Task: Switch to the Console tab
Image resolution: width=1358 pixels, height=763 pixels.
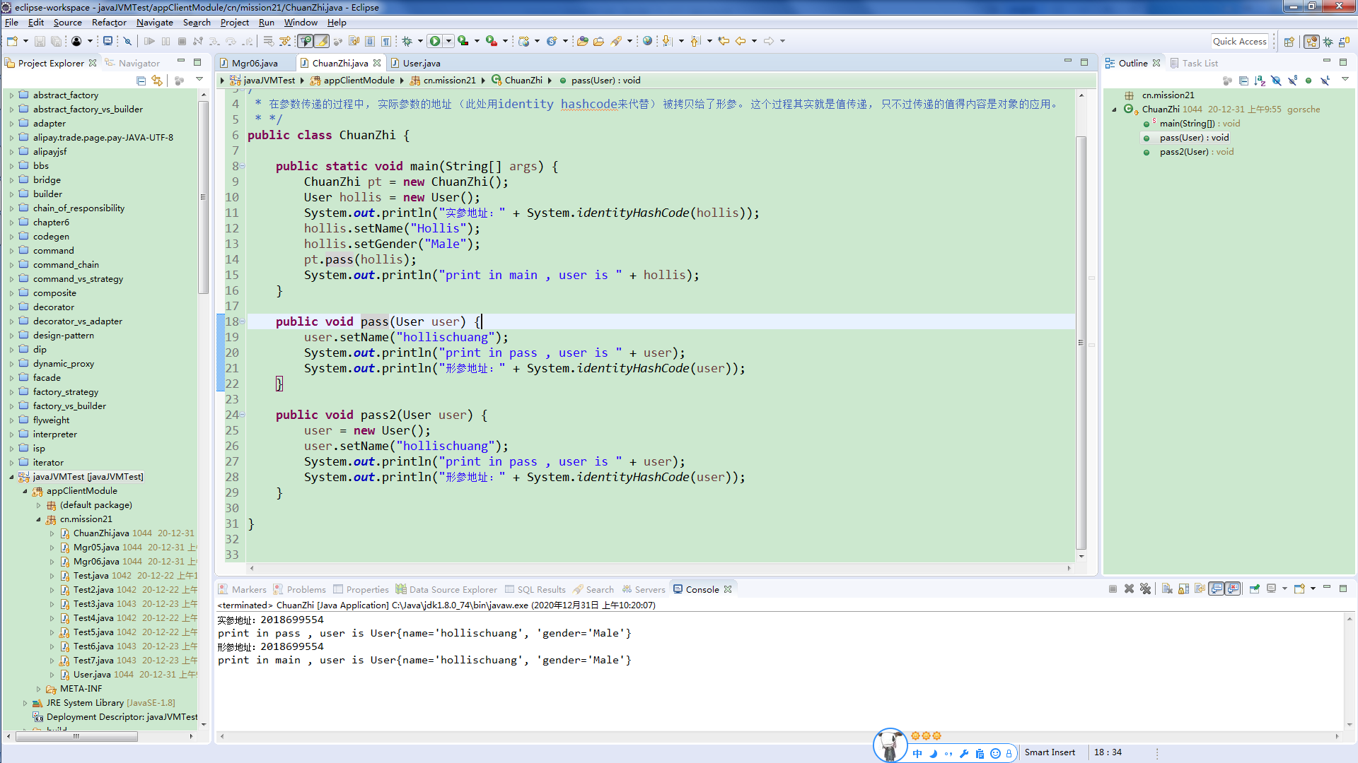Action: [x=703, y=588]
